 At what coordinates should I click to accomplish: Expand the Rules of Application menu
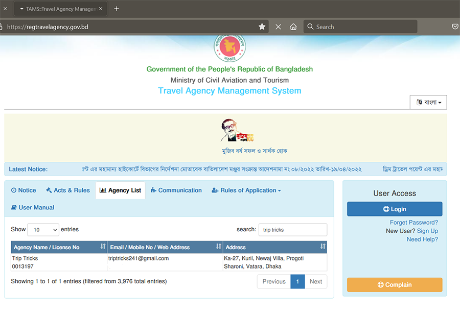click(x=246, y=190)
